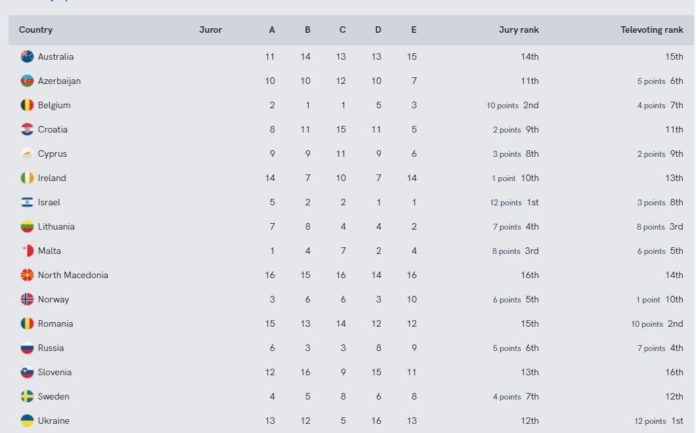
Task: Select the Televoting rank column header
Action: pyautogui.click(x=651, y=30)
